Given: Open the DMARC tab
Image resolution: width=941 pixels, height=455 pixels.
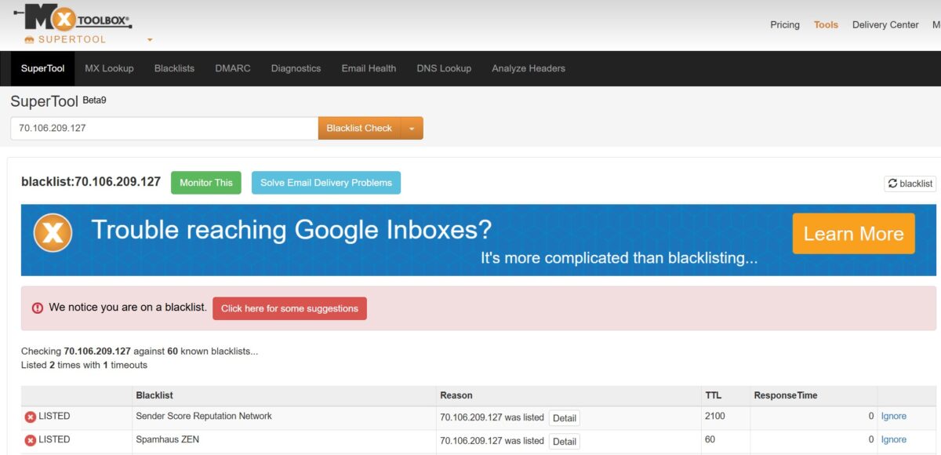Looking at the screenshot, I should [233, 68].
